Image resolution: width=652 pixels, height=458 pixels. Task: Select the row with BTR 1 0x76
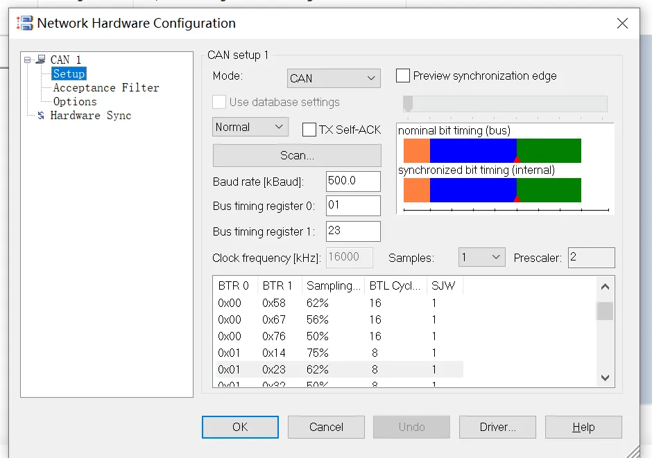pos(338,336)
